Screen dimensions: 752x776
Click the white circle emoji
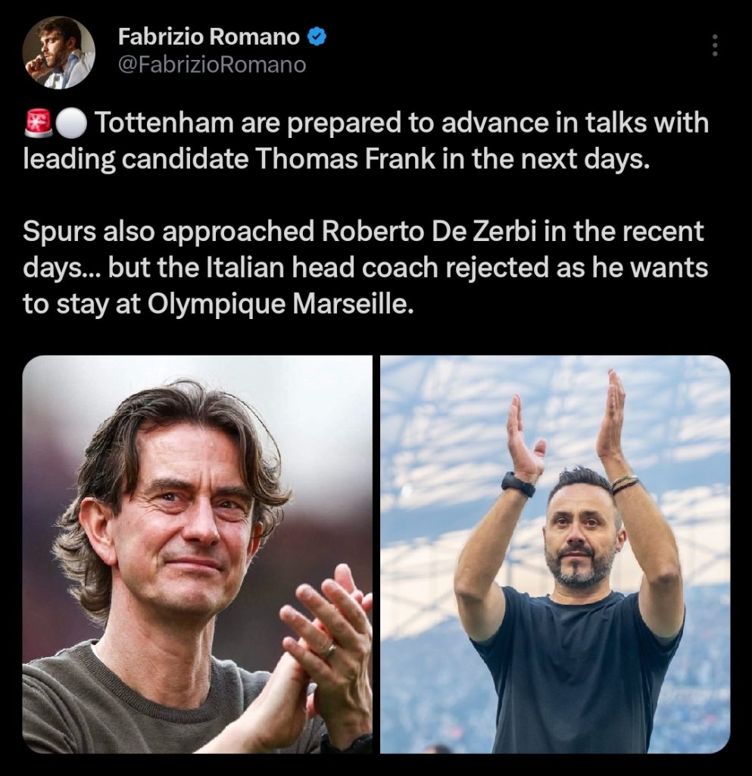click(71, 124)
